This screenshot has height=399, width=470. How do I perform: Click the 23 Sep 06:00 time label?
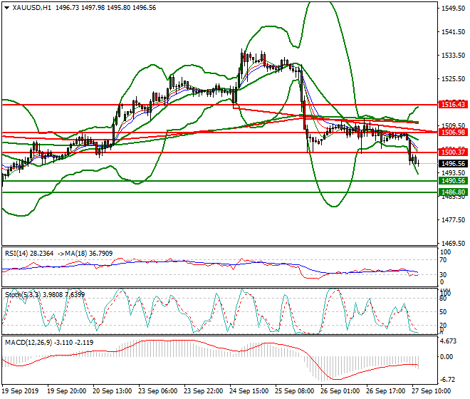(x=158, y=391)
